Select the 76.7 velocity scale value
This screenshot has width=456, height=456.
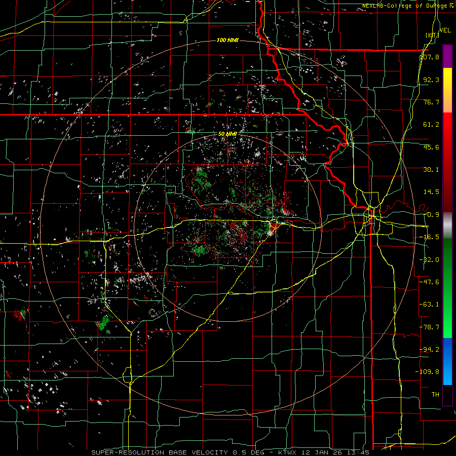[x=431, y=102]
